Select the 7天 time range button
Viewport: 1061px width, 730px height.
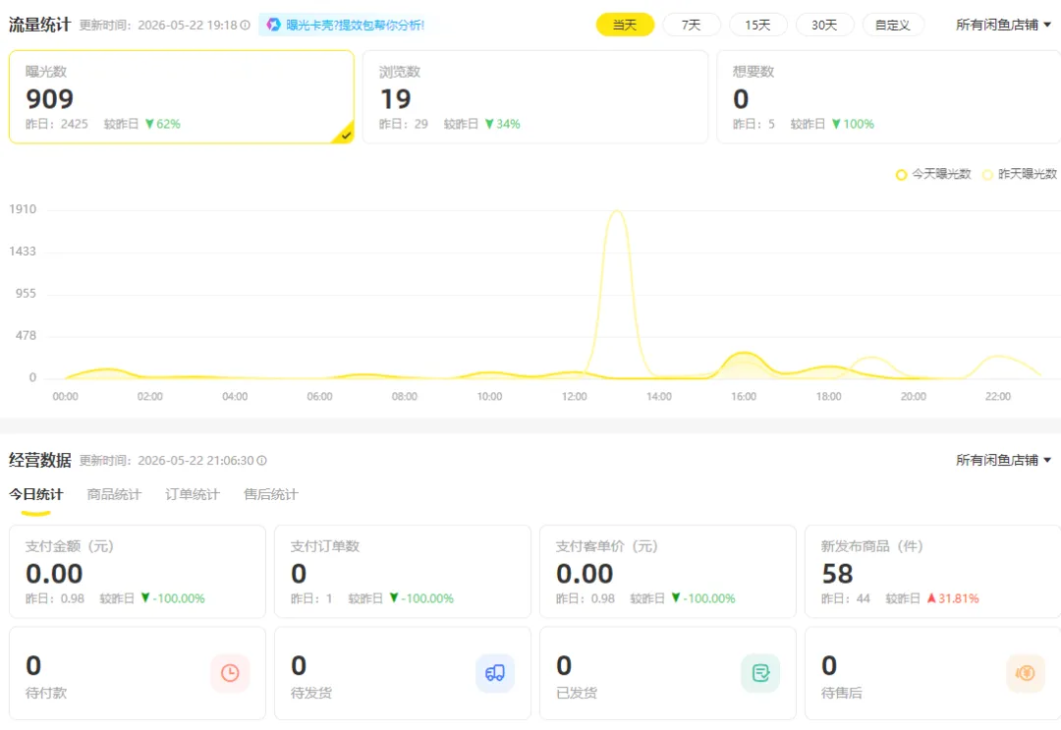[691, 25]
